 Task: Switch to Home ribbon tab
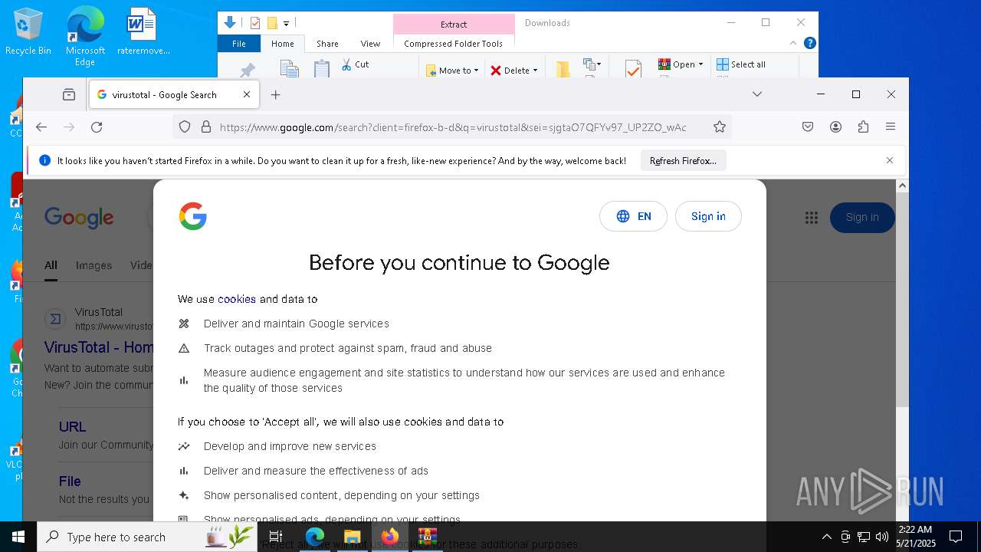[x=283, y=44]
